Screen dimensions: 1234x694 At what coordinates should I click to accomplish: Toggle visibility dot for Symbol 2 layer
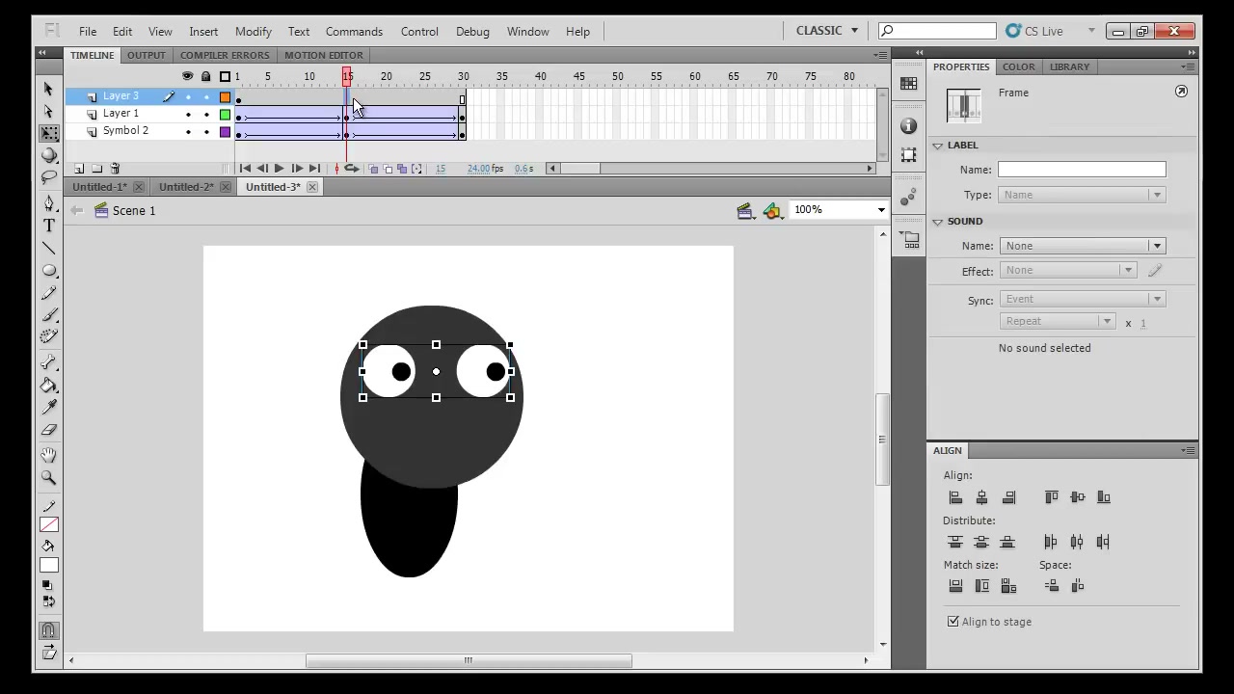pyautogui.click(x=188, y=132)
